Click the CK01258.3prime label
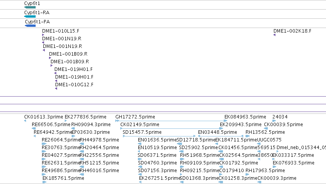326x184 pixels. (238, 178)
